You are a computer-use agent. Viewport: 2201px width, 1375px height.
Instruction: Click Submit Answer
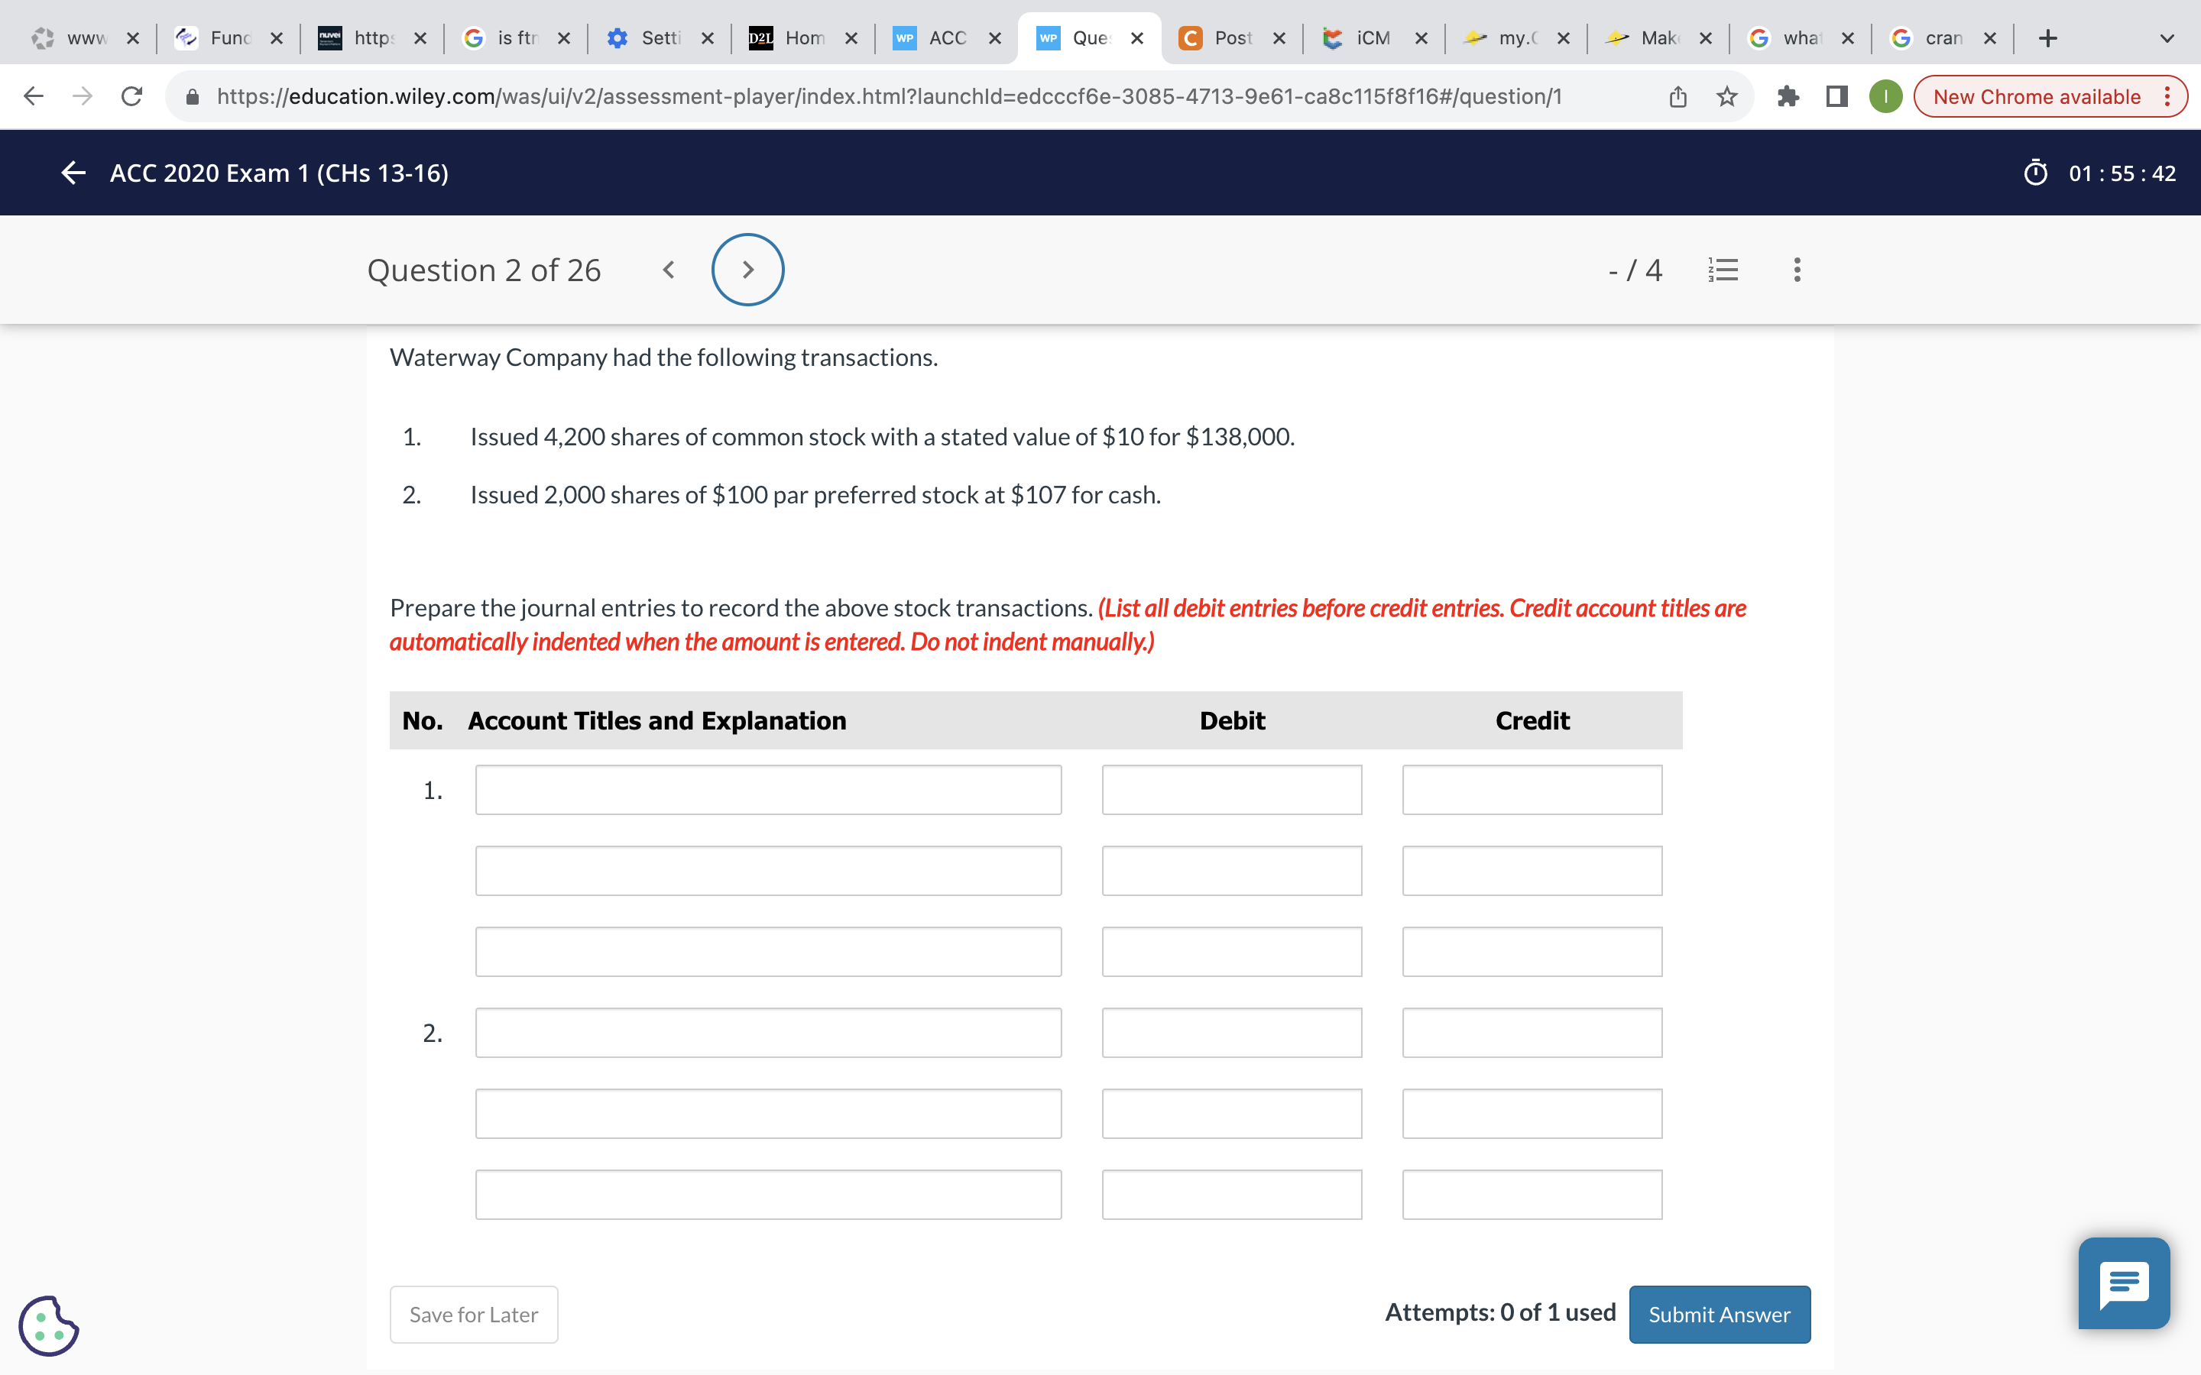[1719, 1314]
